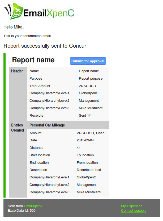Open the My Expenses link
The image size is (163, 221).
pos(131,206)
